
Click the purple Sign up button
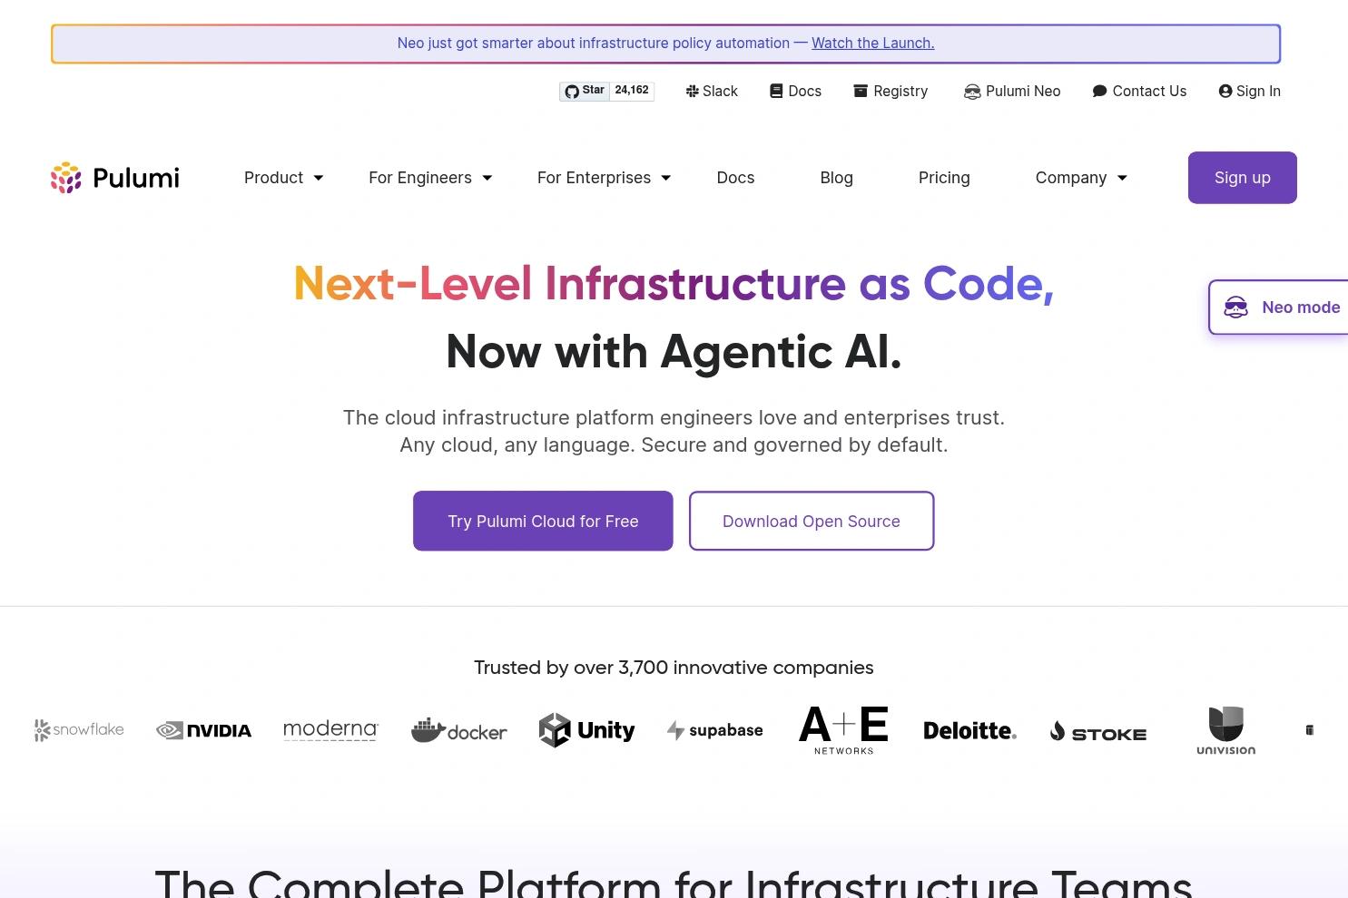[x=1242, y=178]
